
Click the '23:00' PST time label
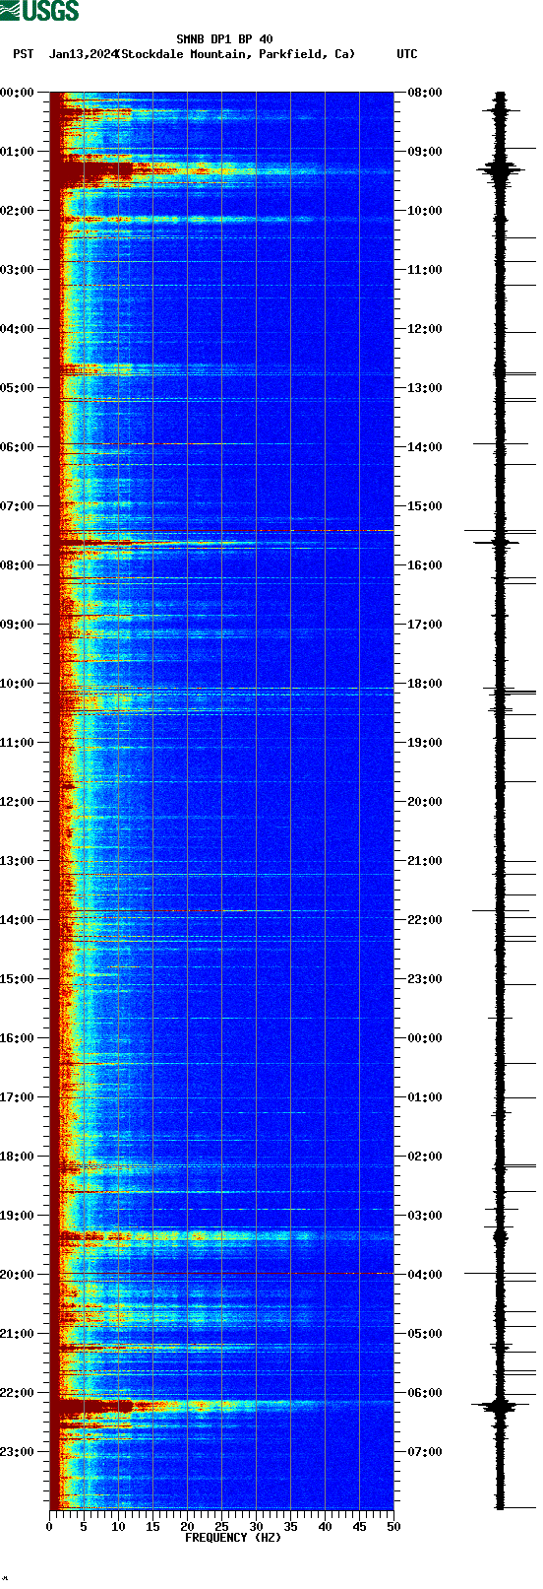[17, 1452]
